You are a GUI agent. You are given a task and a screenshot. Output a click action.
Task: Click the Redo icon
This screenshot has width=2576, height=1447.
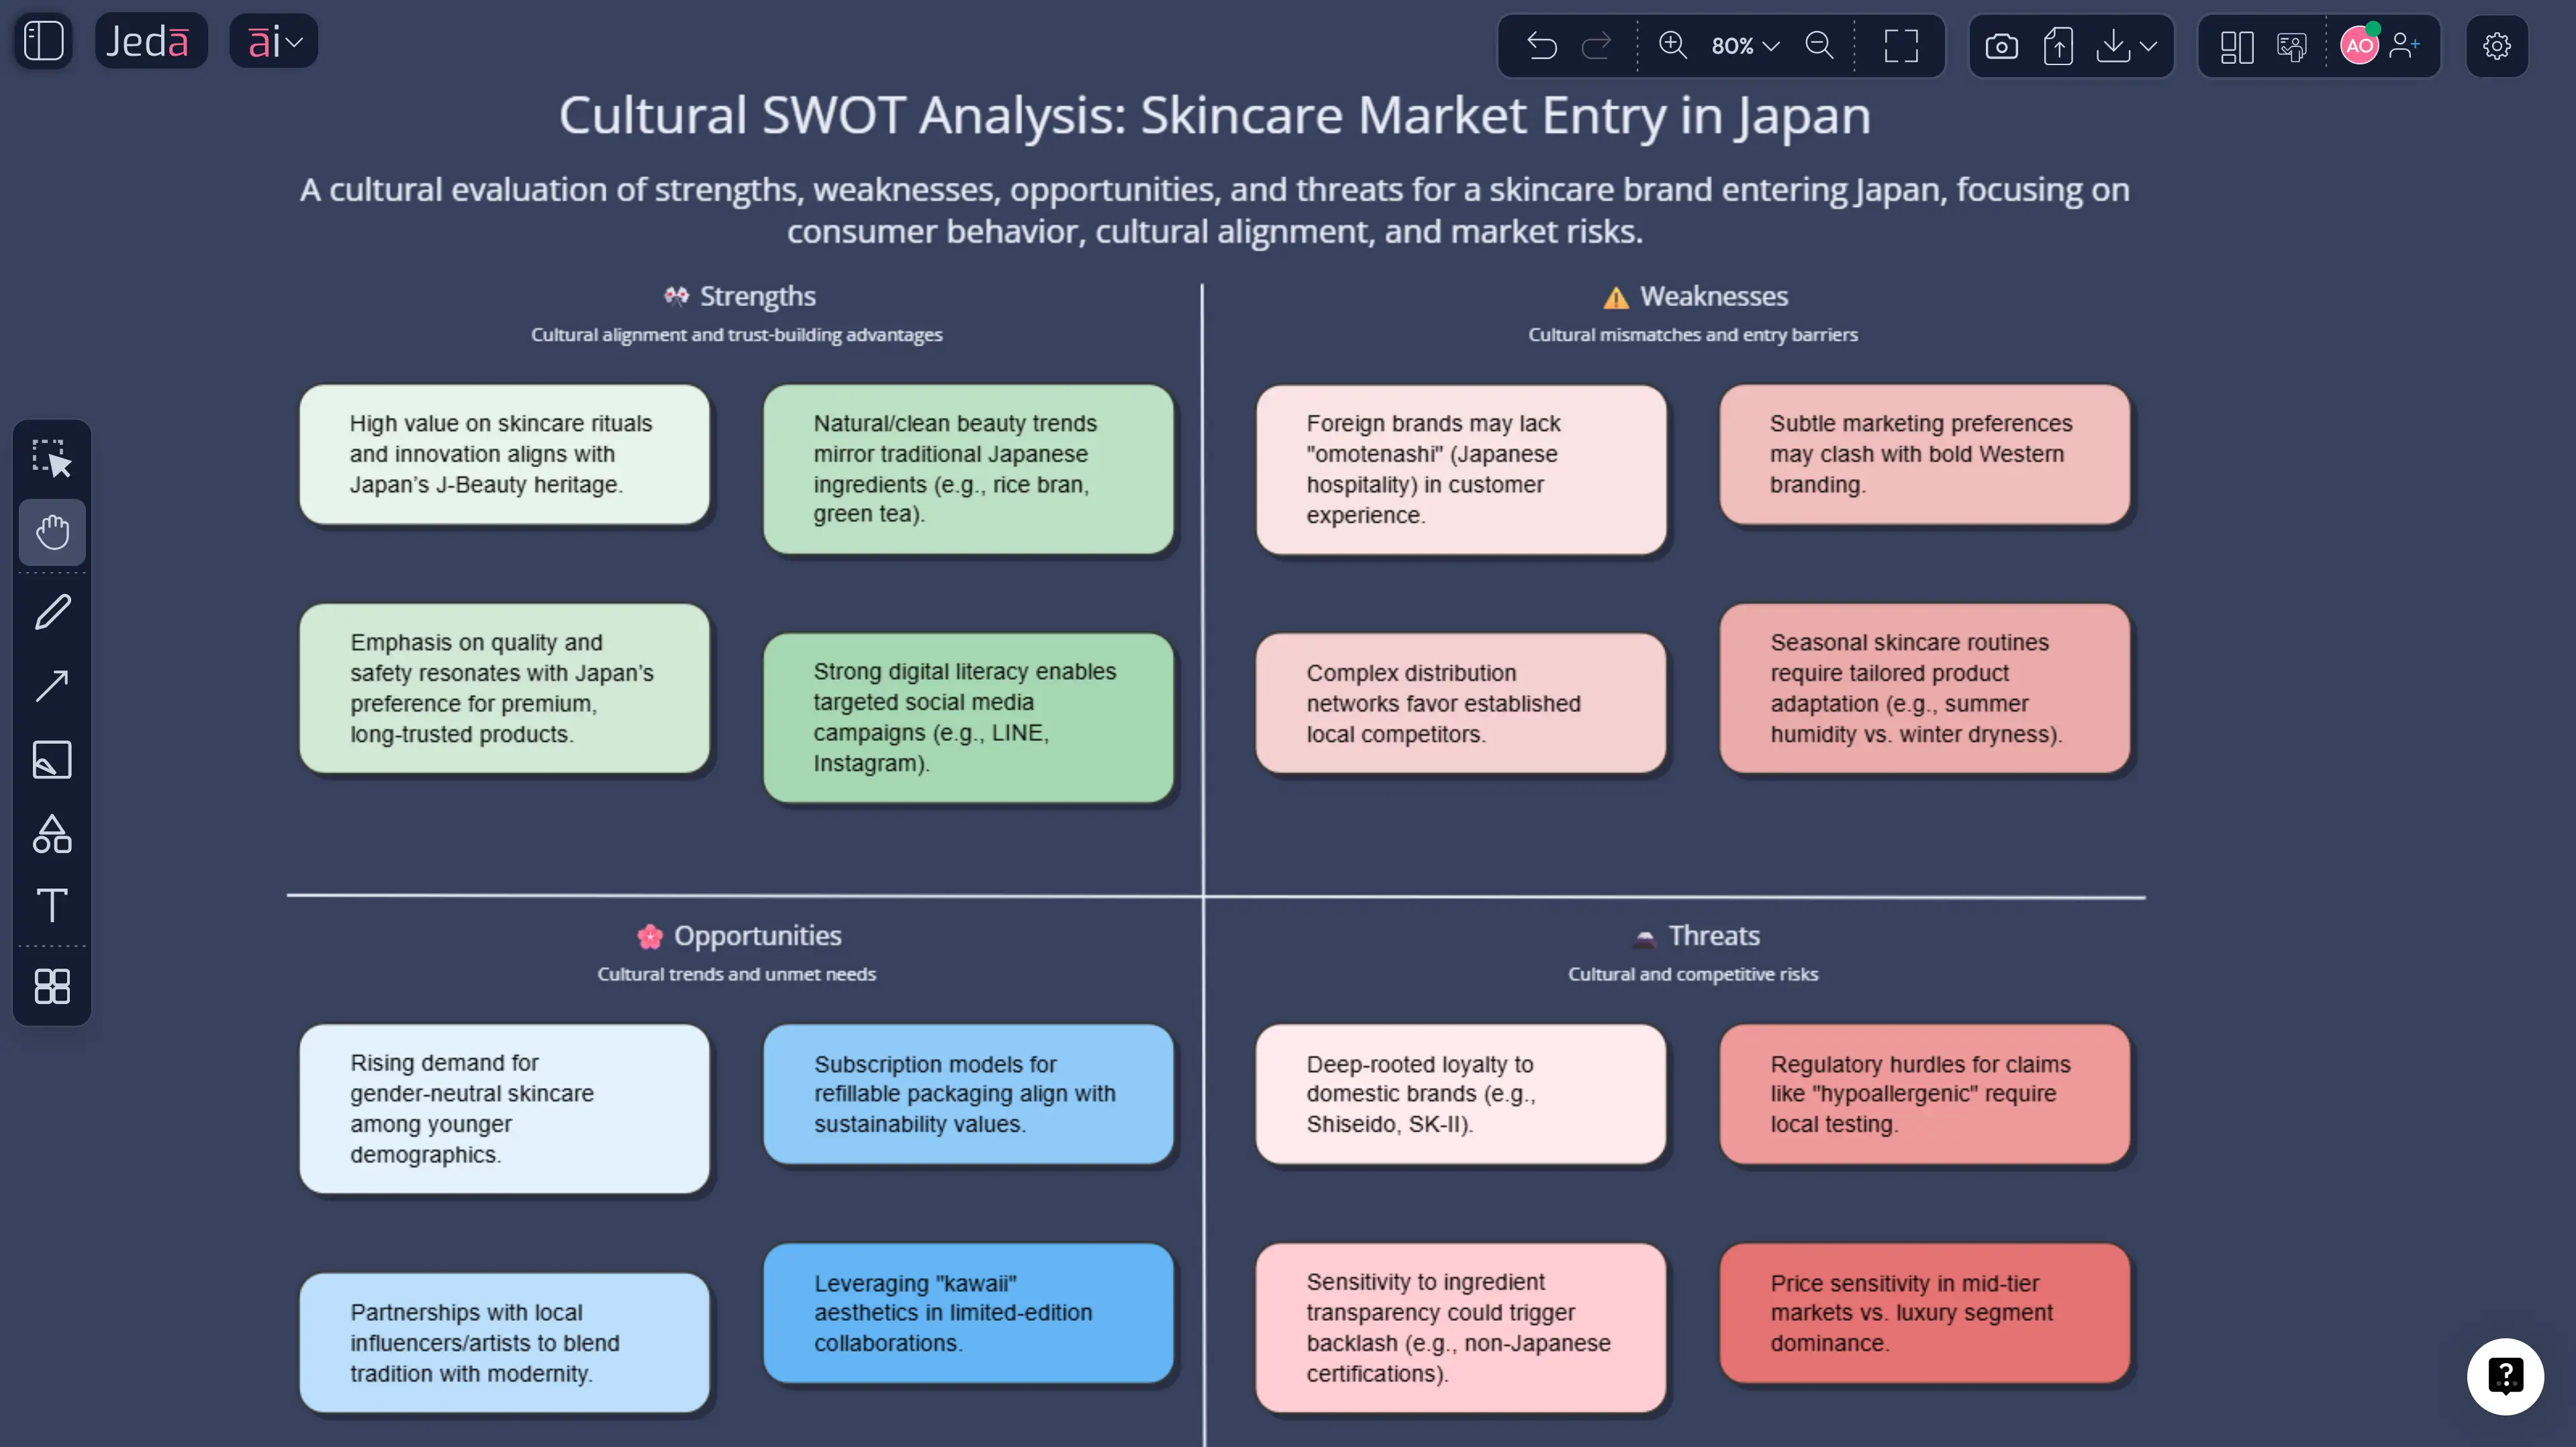coord(1597,45)
